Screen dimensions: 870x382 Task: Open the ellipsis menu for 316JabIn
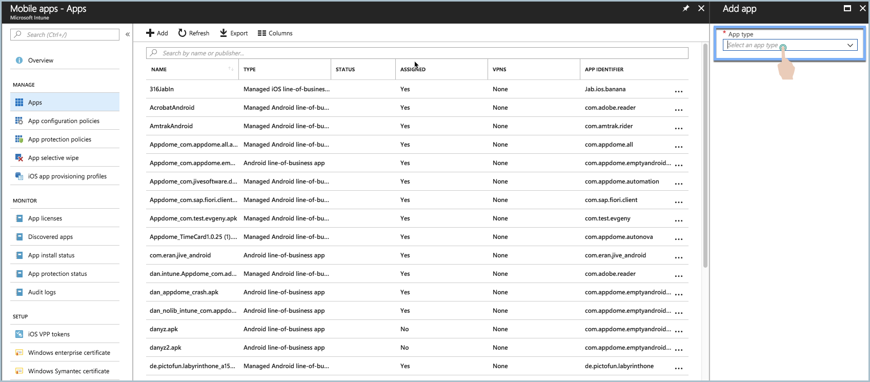[679, 91]
